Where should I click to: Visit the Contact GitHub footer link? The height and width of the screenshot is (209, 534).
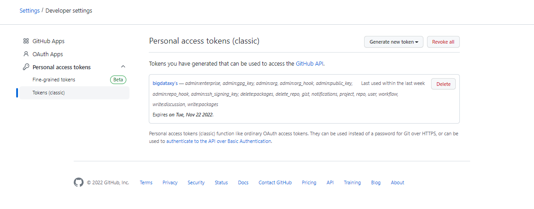coord(275,183)
